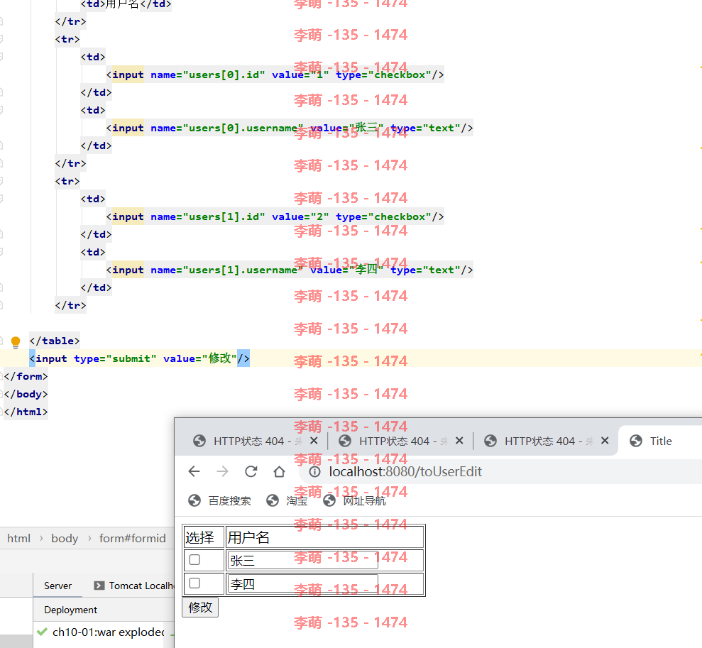Viewport: 702px width, 648px height.
Task: Place cursor on the users[1].username input line
Action: pos(289,270)
